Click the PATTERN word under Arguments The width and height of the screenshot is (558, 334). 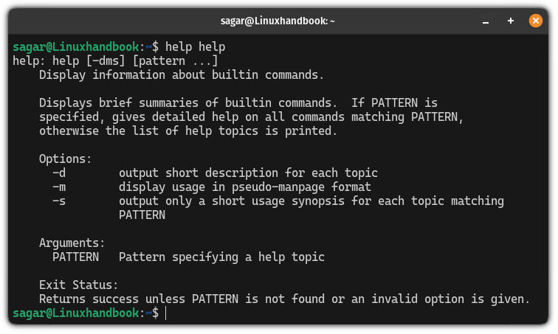click(x=75, y=257)
